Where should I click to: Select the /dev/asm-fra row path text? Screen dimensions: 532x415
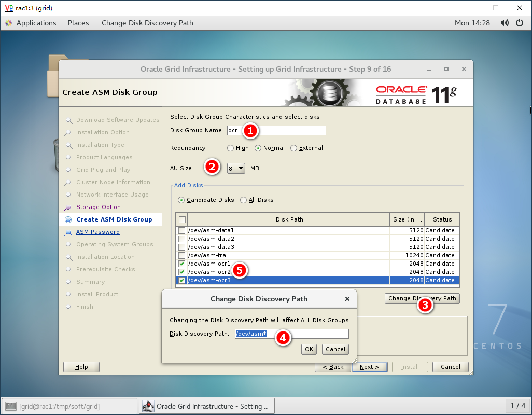[207, 256]
